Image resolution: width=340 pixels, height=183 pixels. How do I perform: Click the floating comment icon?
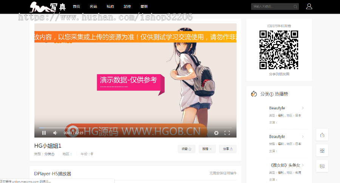coord(322,166)
